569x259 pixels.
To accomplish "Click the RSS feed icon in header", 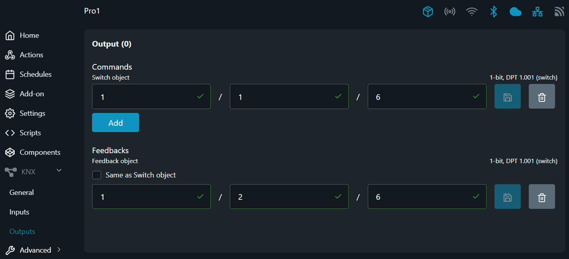I will 559,12.
